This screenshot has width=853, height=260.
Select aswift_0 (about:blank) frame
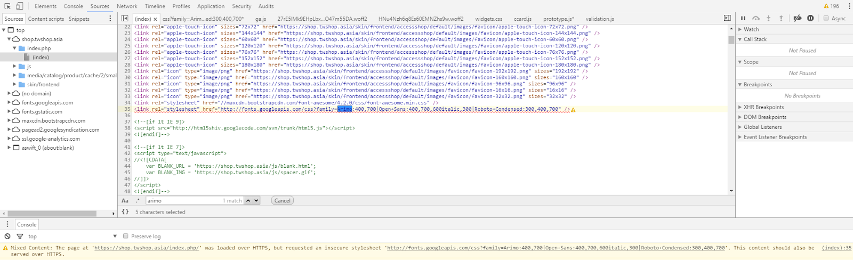[47, 148]
